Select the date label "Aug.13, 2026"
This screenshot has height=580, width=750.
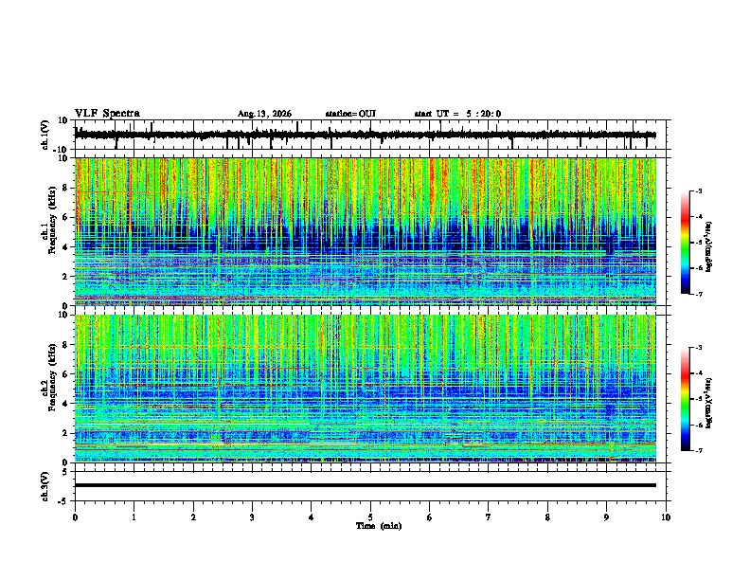click(264, 114)
